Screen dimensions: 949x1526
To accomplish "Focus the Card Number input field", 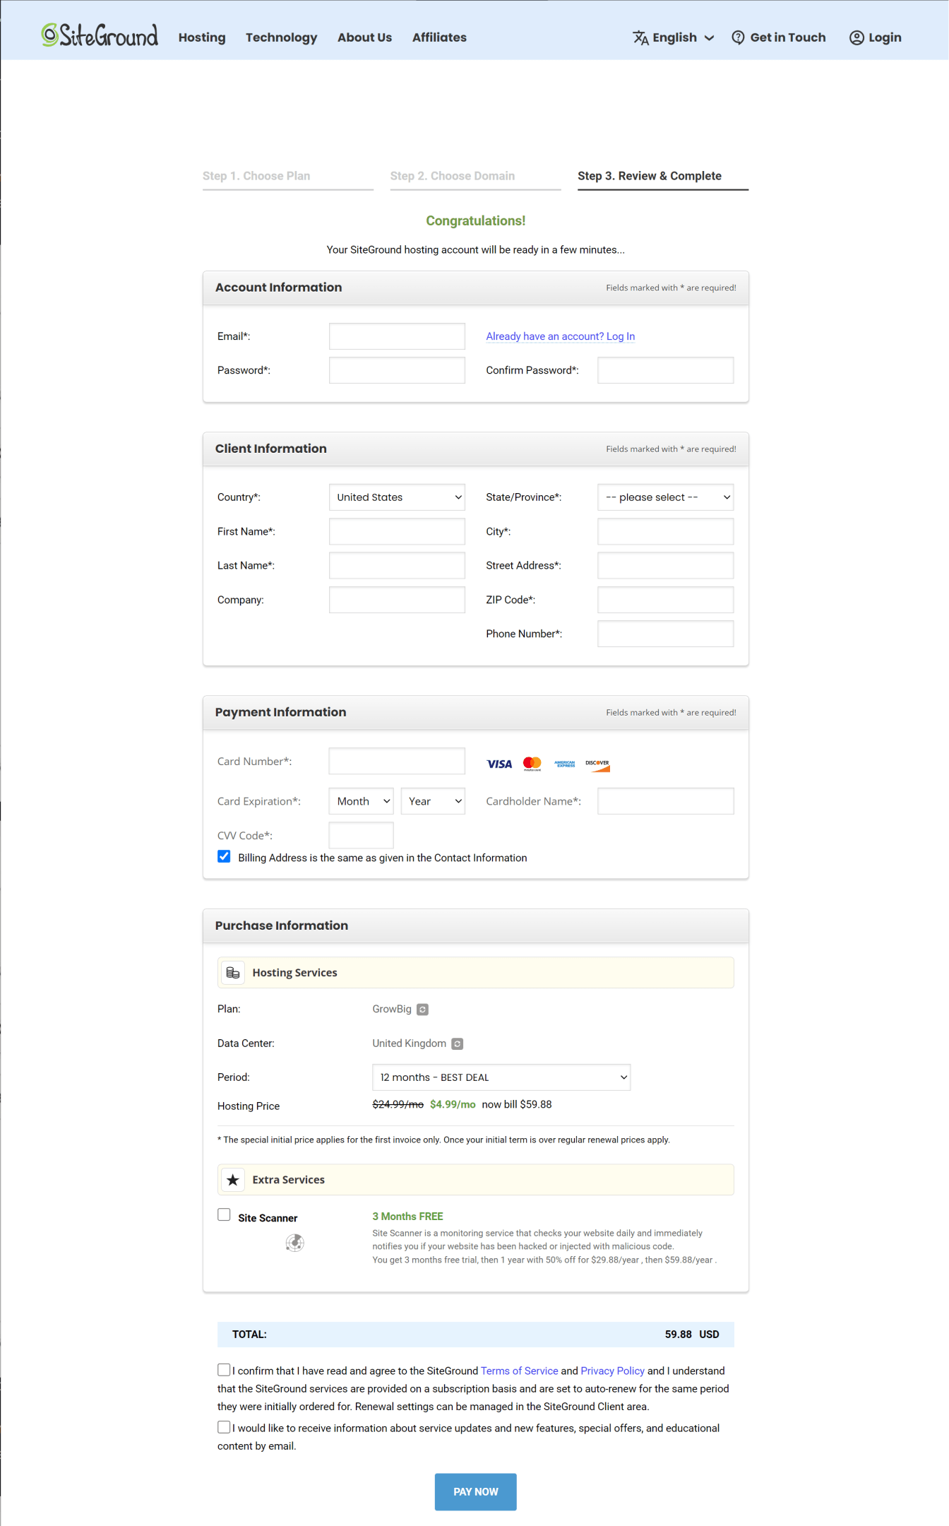I will 397,761.
